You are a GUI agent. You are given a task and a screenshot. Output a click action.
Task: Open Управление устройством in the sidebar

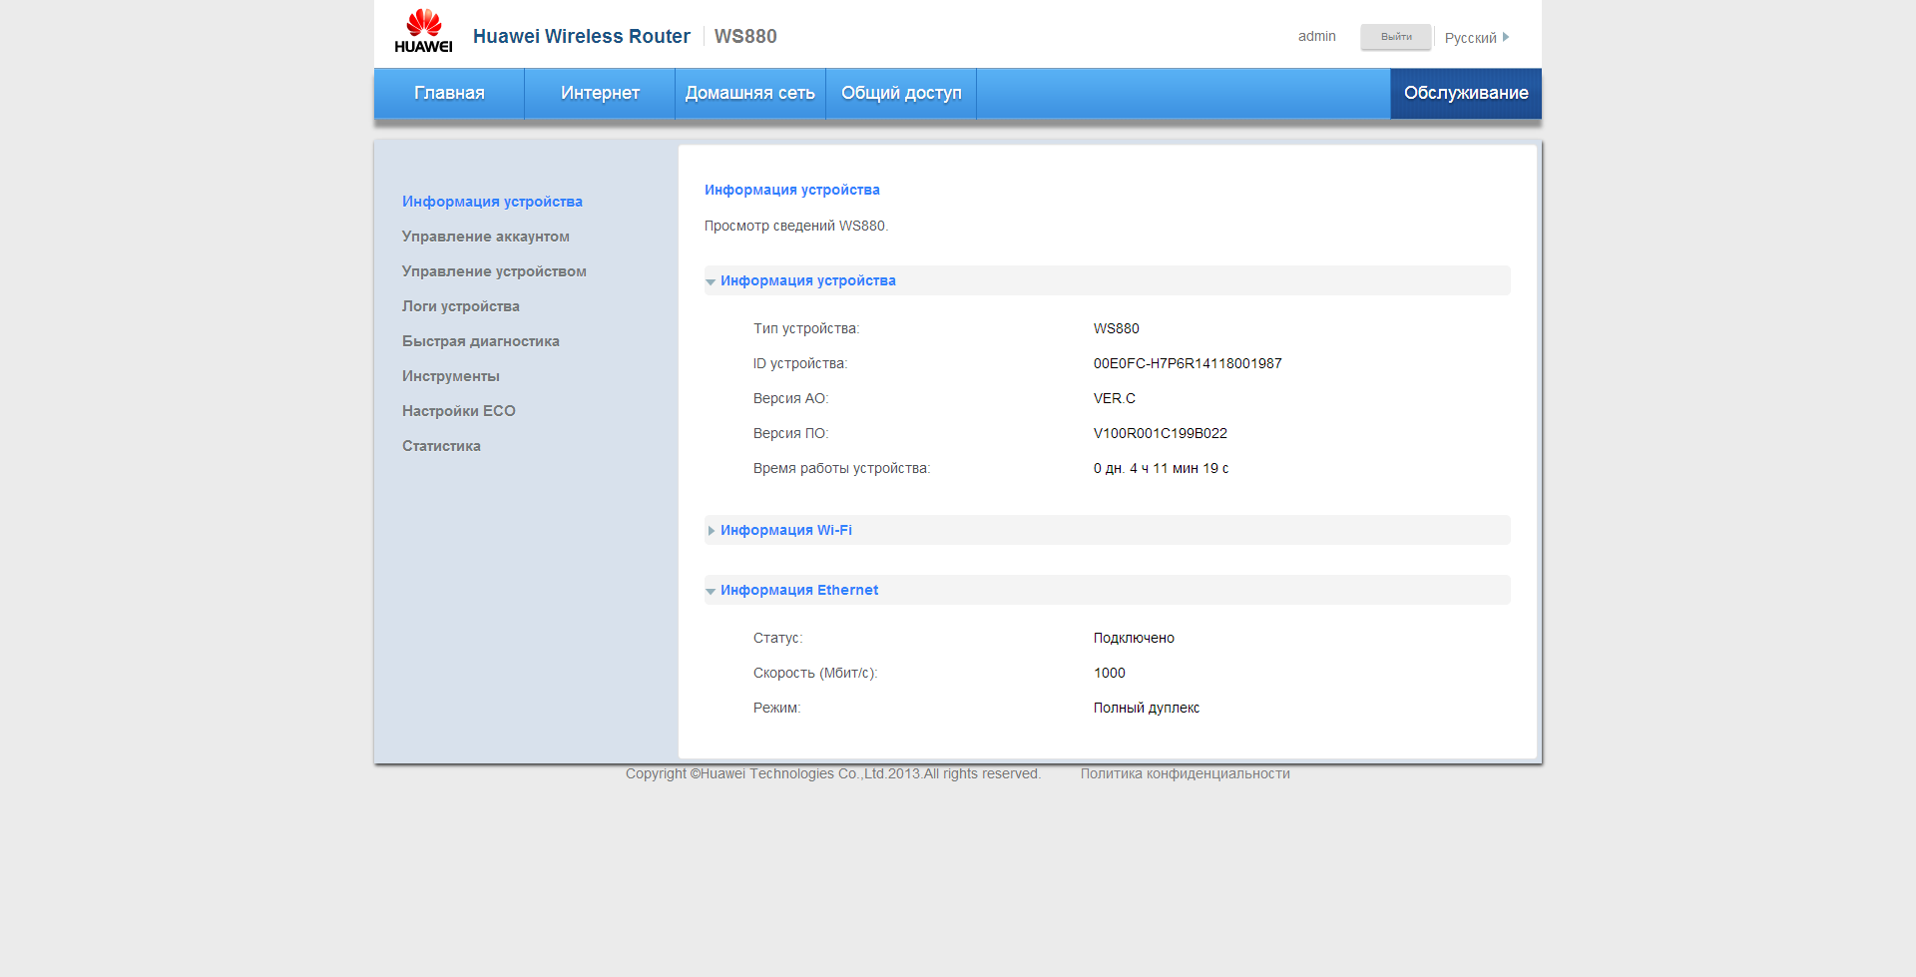(494, 271)
